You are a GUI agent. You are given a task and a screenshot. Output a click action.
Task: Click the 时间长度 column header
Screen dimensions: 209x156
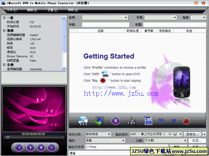(x=133, y=31)
